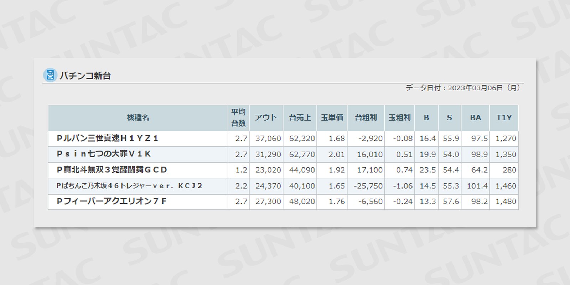570x285 pixels.
Task: Click B value 23.5
Action: [428, 170]
